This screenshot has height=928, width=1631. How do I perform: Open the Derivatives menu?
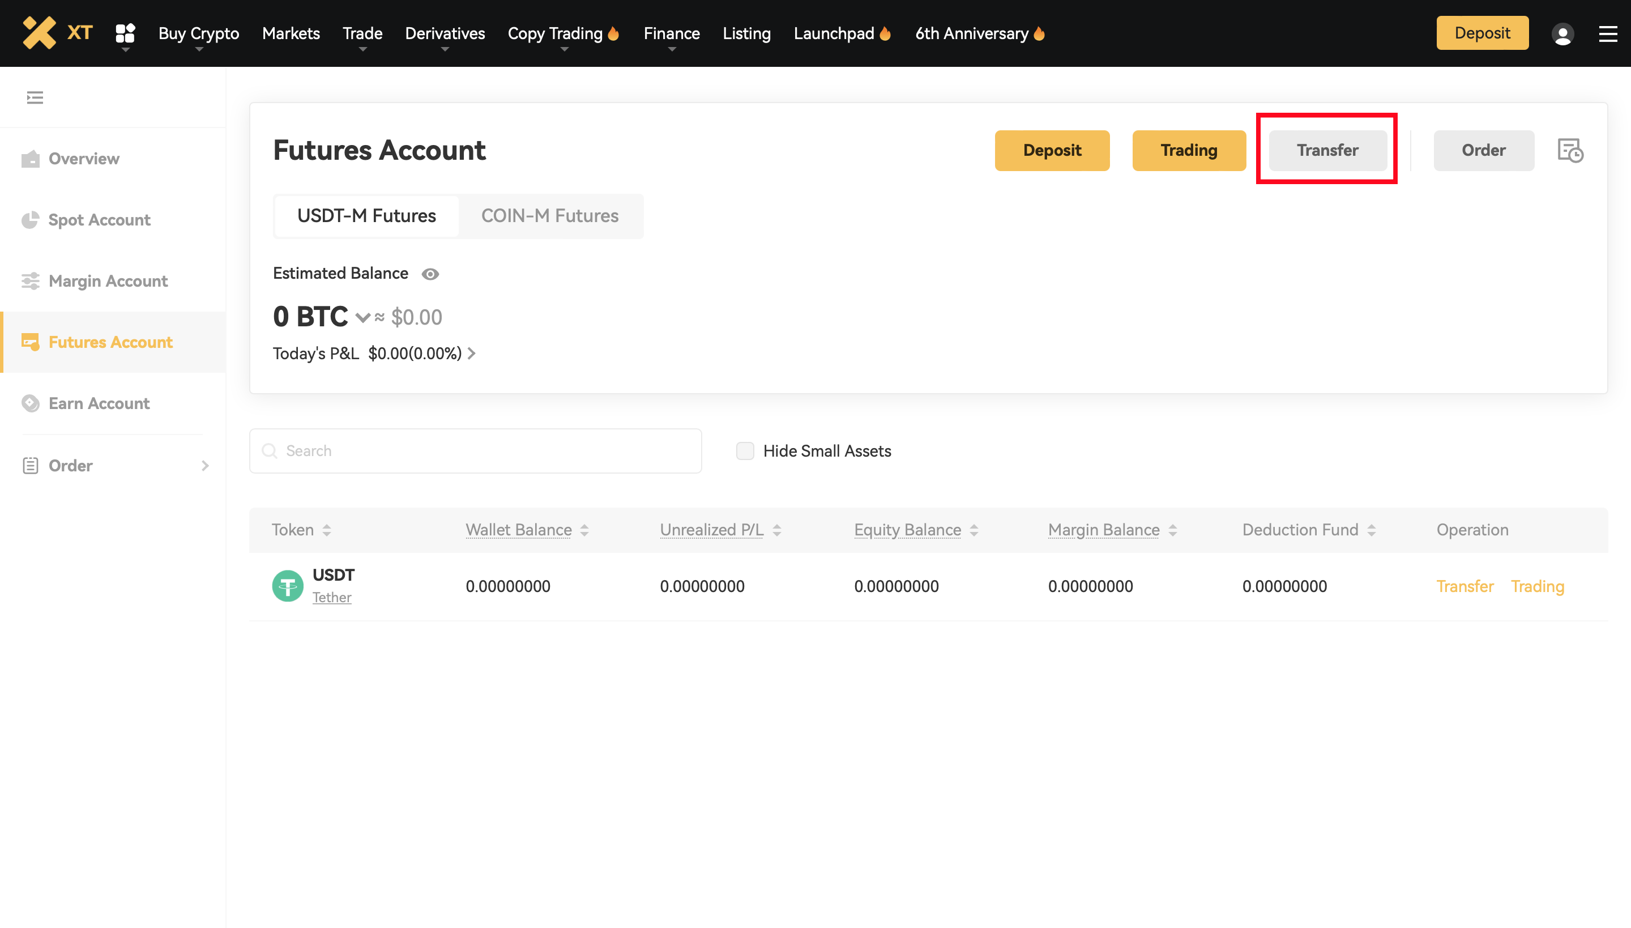tap(445, 33)
